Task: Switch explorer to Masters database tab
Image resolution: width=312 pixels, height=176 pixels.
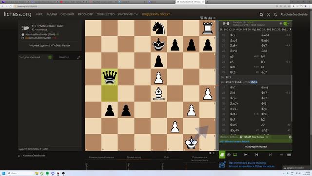Action: [x=224, y=137]
